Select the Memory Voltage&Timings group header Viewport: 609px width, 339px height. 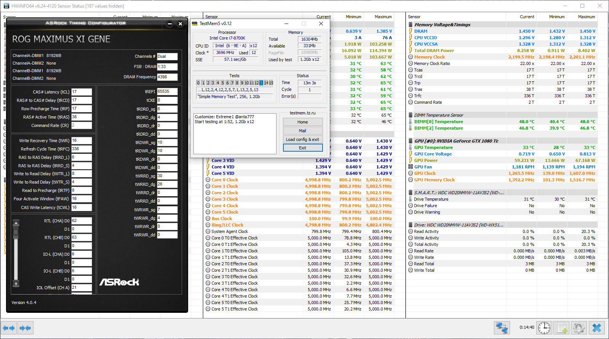coord(442,25)
